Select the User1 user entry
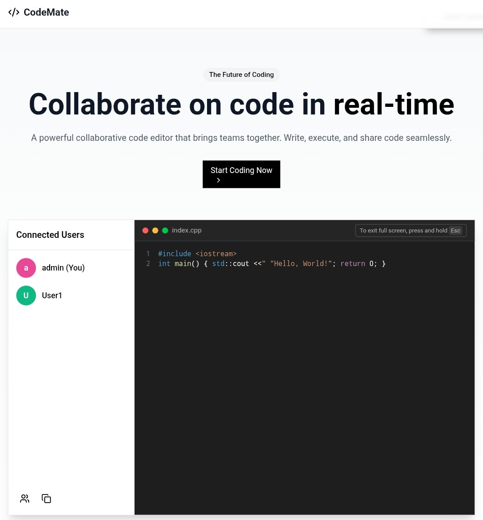 coord(52,295)
